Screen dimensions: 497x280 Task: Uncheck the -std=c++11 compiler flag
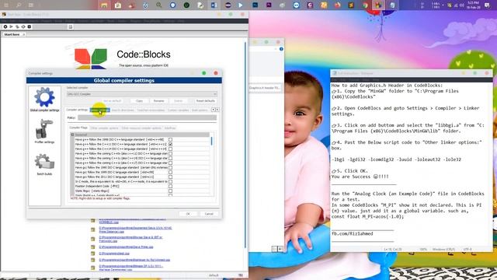(x=171, y=144)
